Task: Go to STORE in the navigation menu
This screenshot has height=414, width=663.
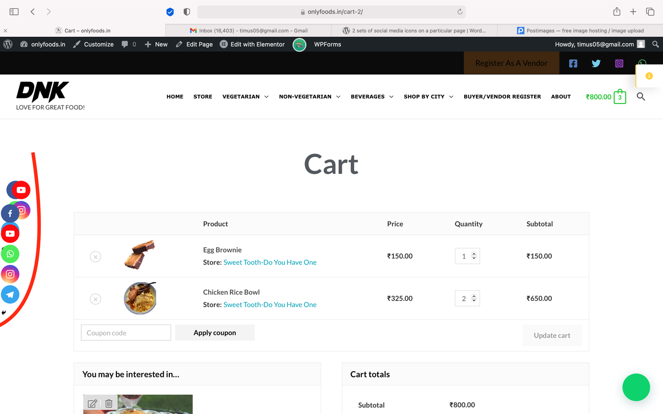Action: (x=203, y=97)
